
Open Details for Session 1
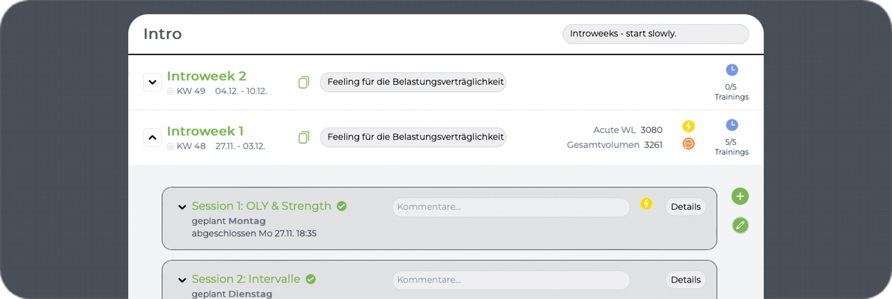[x=686, y=207]
